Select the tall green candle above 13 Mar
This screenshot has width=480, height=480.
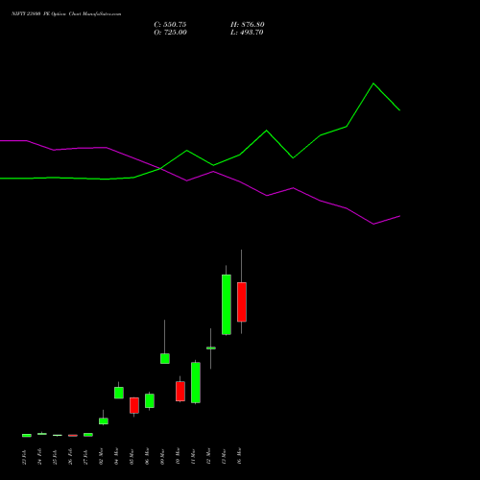click(227, 304)
